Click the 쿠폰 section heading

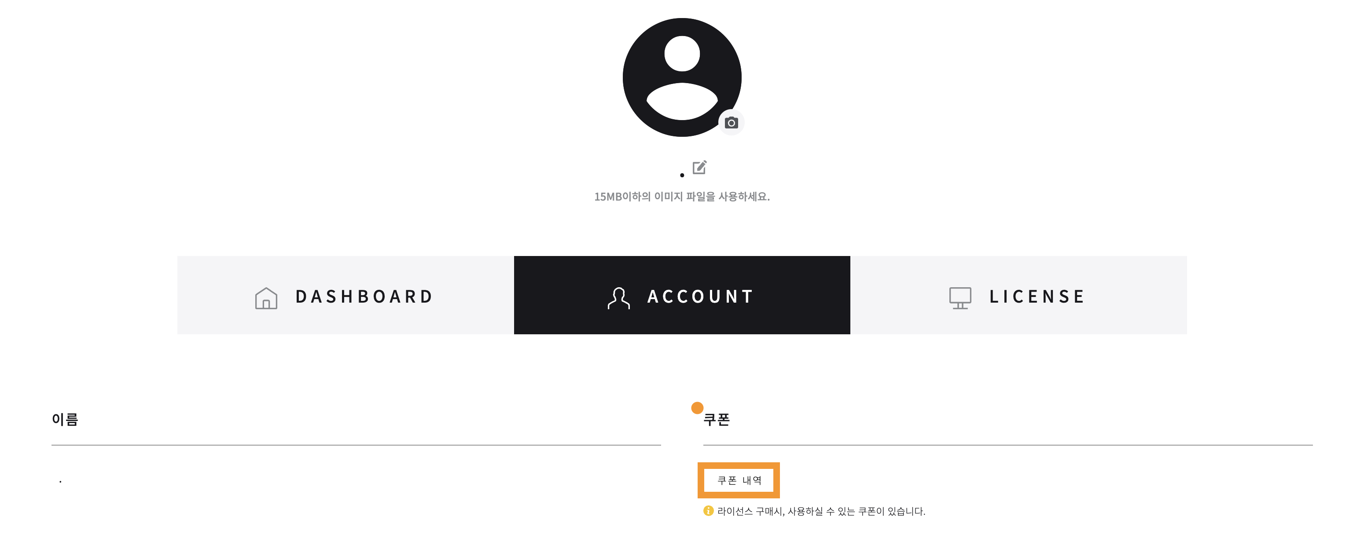[x=717, y=419]
